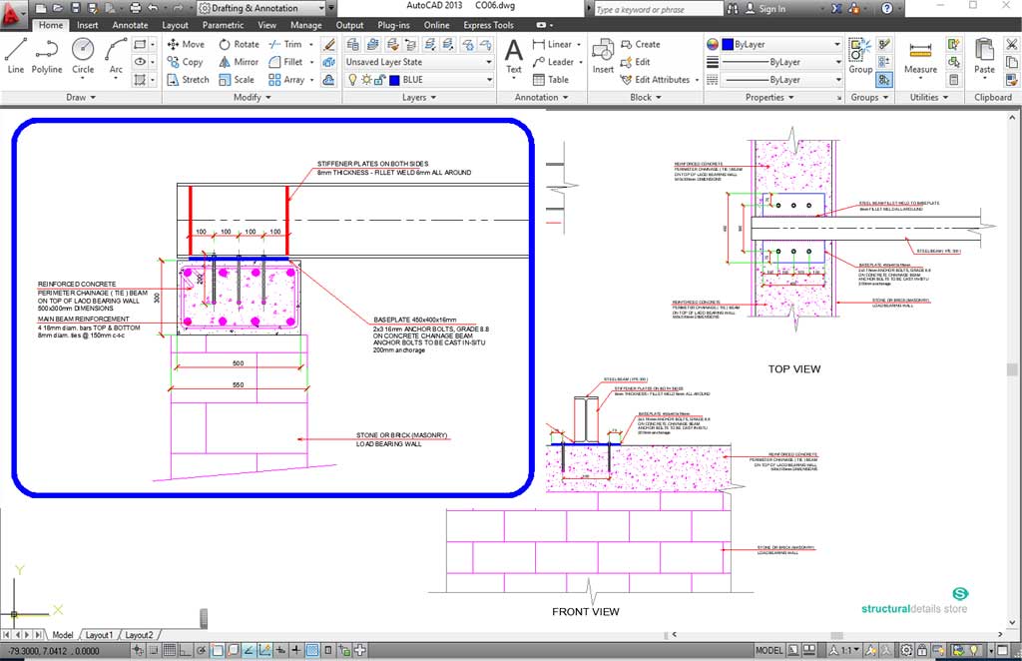Open the Drafting & Annotation workspace dropdown
This screenshot has width=1022, height=661.
(260, 8)
